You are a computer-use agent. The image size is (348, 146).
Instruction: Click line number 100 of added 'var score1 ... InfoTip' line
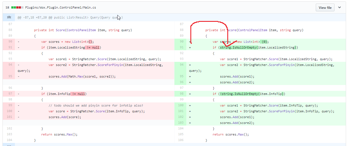[x=180, y=105]
